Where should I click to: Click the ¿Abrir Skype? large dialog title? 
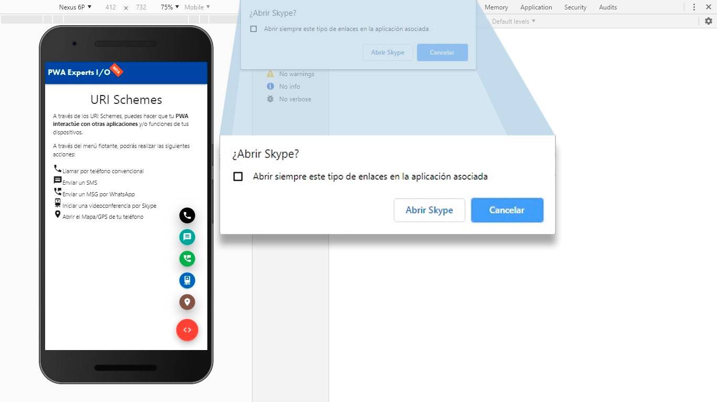266,154
